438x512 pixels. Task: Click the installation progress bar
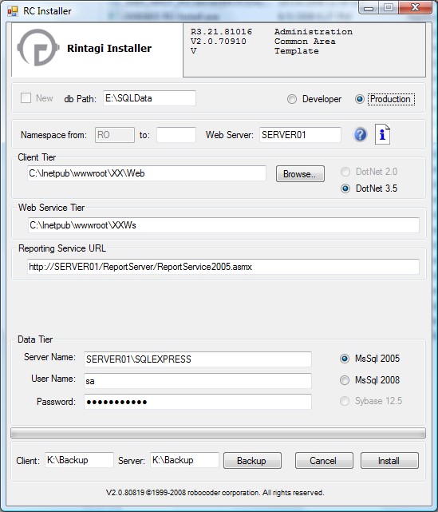(218, 433)
